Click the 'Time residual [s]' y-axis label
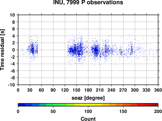 tap(2, 50)
